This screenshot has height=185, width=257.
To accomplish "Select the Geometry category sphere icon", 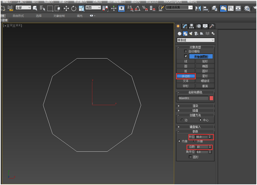I will click(179, 33).
